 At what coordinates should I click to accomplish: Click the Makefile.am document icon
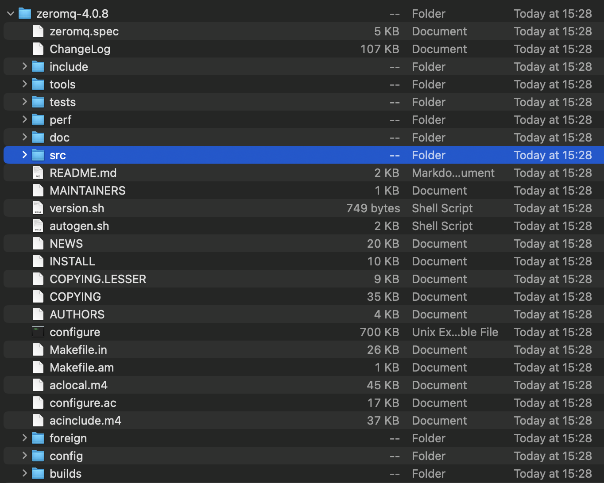38,368
